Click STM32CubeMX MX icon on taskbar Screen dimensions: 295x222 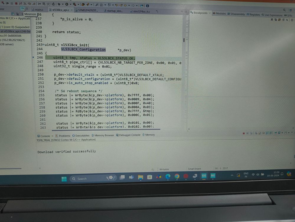213,176
